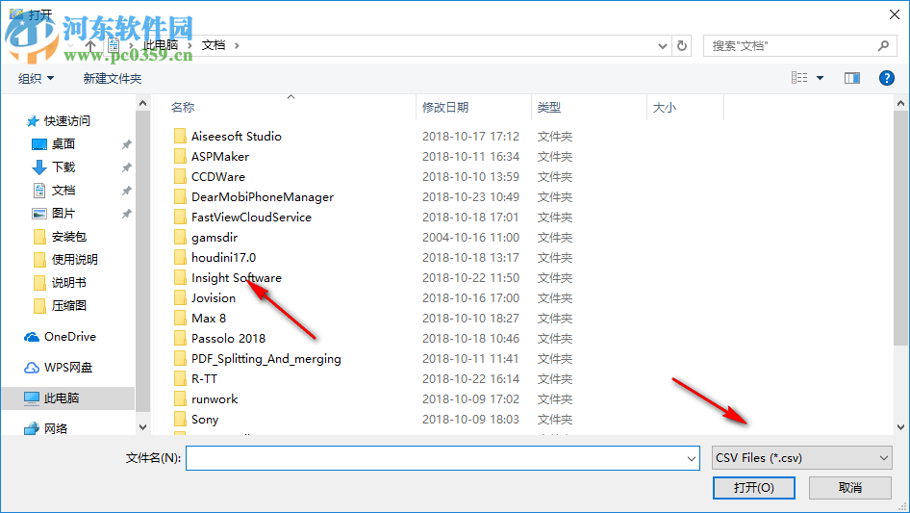
Task: Click navigation pane scrollbar down arrow
Action: point(142,427)
